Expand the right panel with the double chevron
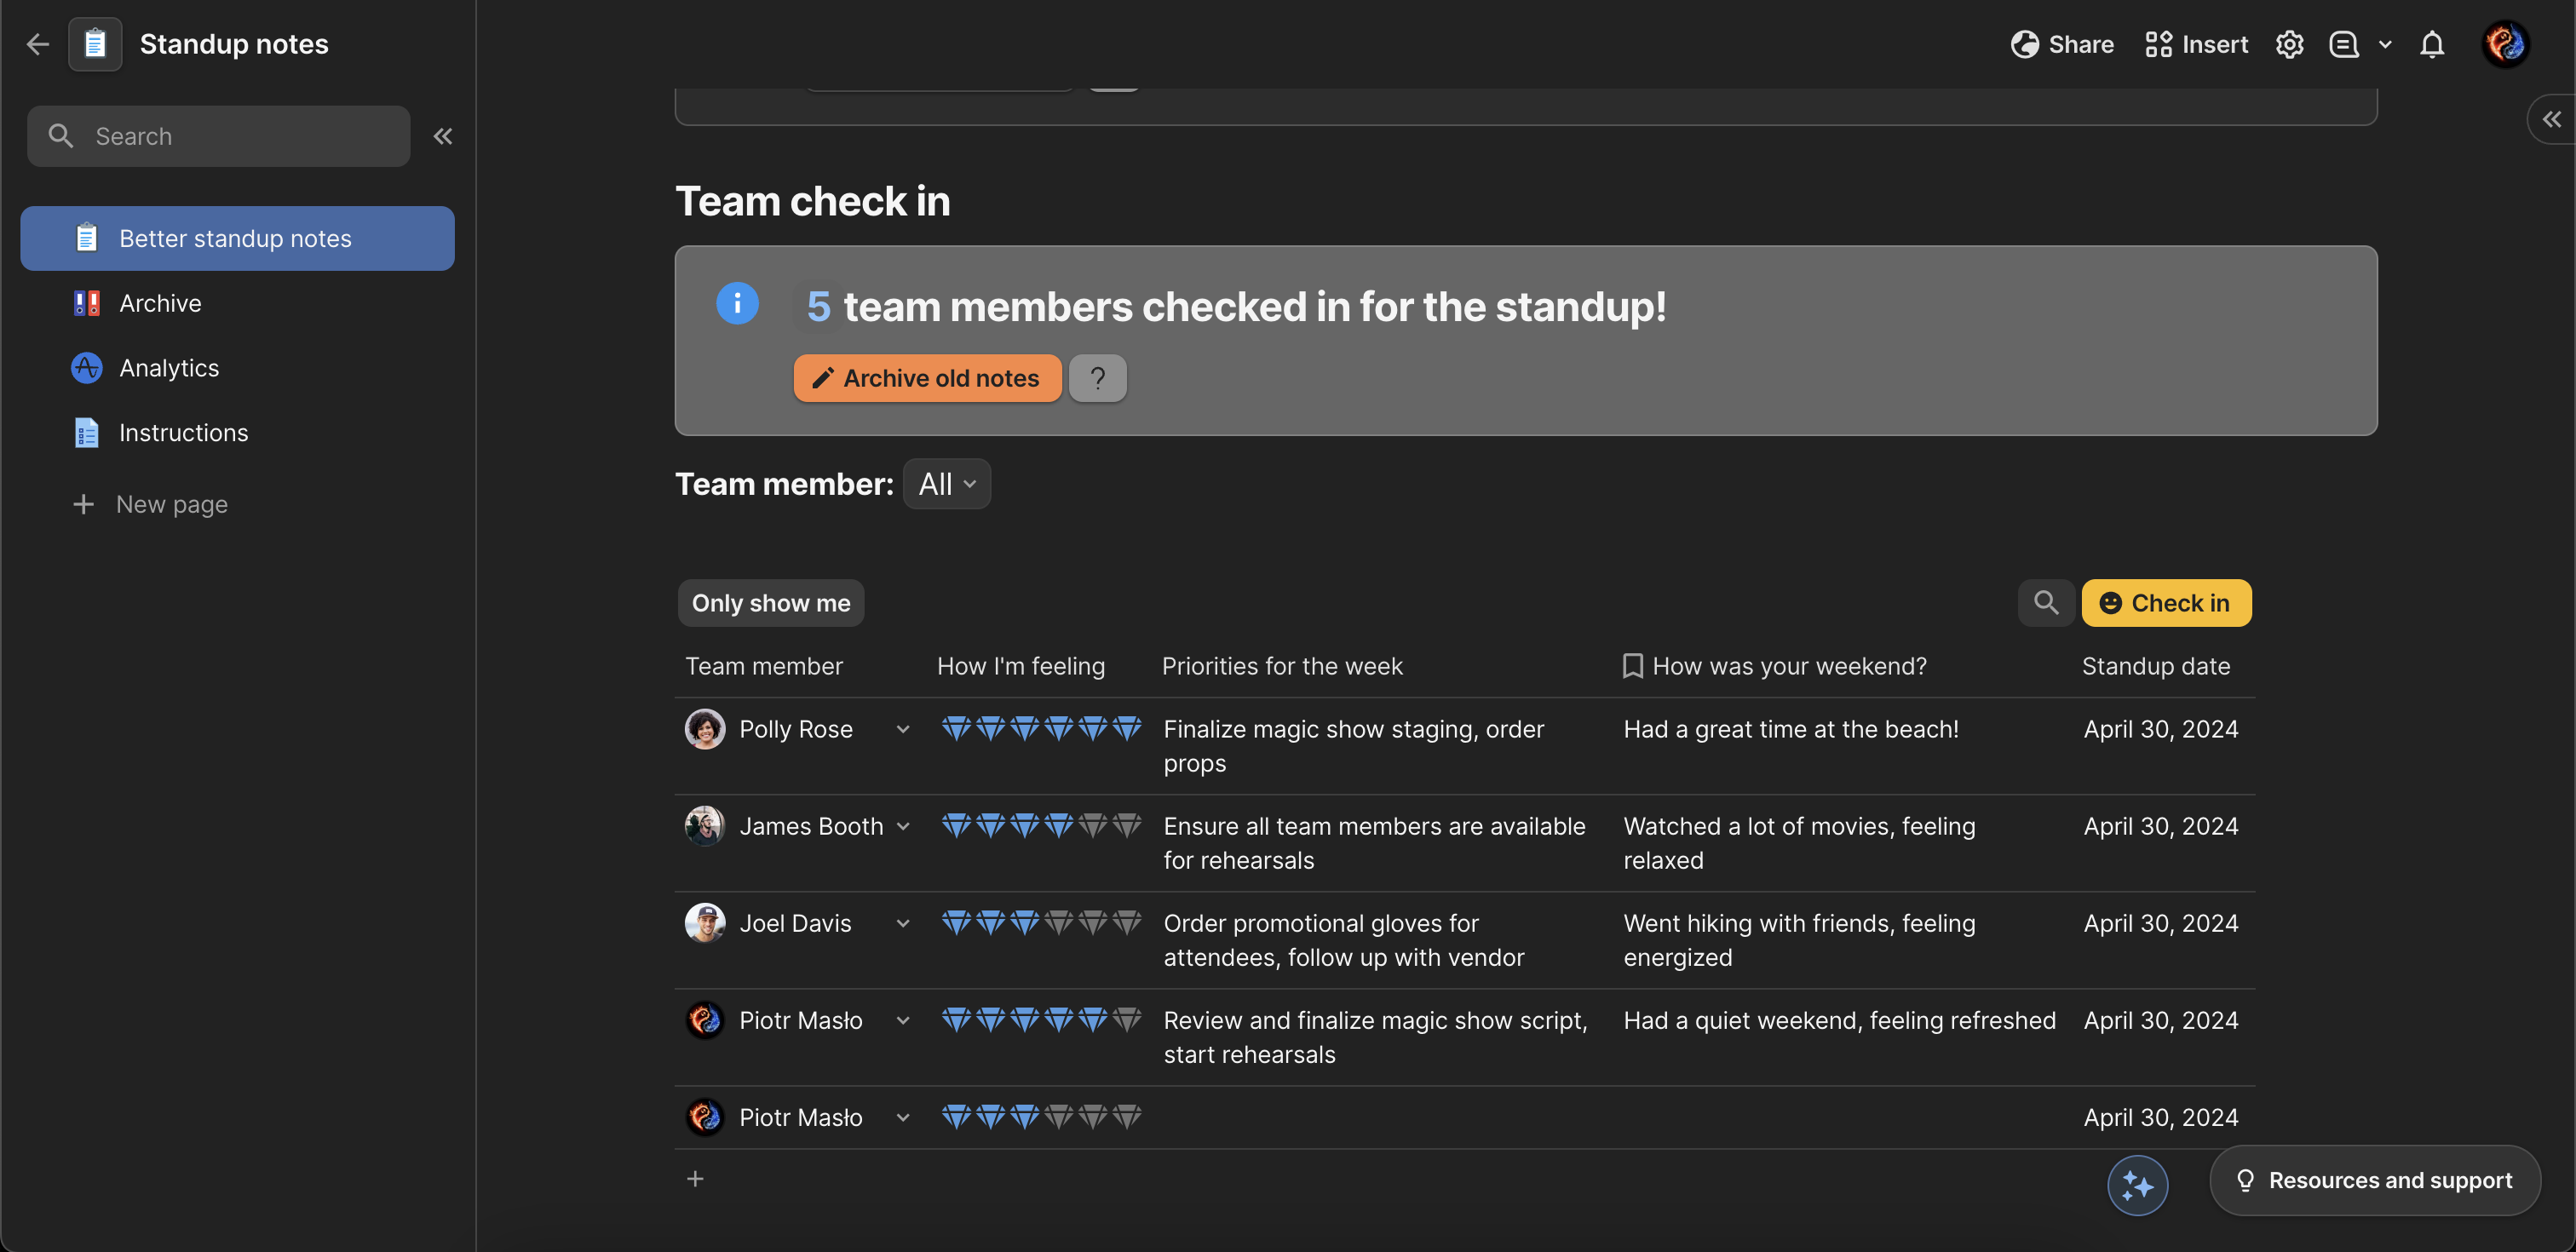The width and height of the screenshot is (2576, 1252). click(x=2552, y=119)
